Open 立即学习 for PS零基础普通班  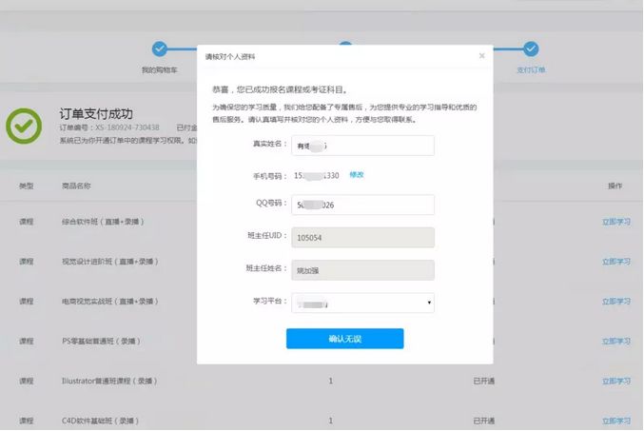pyautogui.click(x=615, y=341)
